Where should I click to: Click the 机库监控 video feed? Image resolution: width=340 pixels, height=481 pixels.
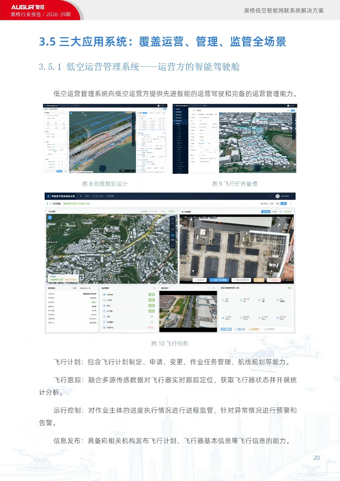tap(188, 312)
